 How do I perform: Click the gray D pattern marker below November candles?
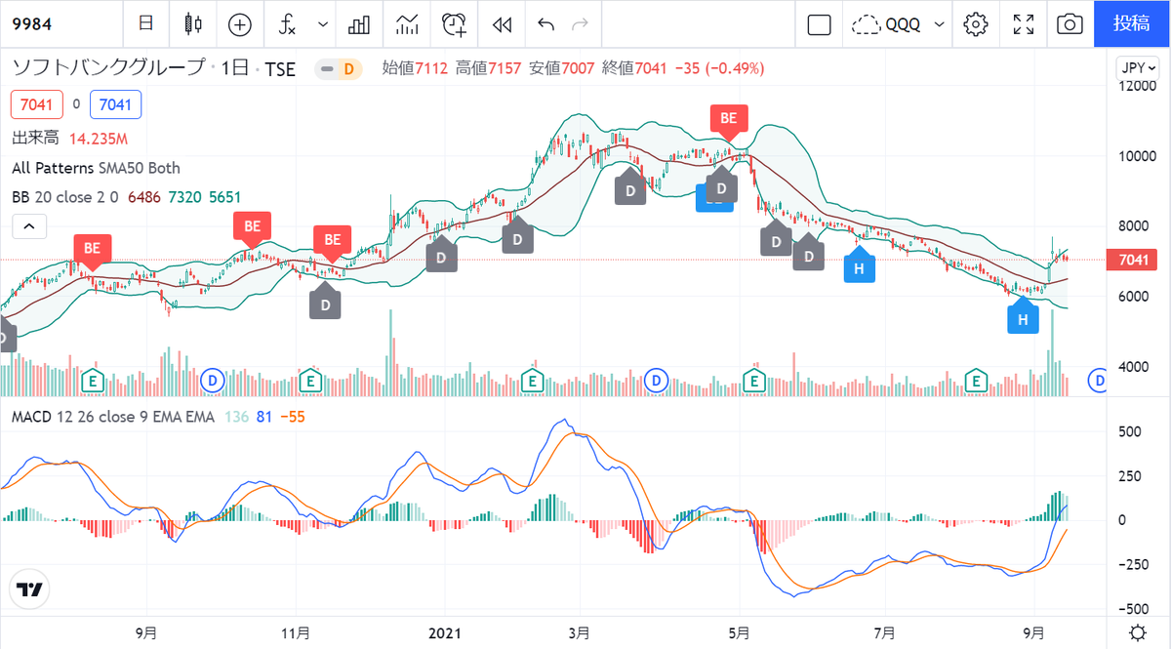click(x=325, y=302)
